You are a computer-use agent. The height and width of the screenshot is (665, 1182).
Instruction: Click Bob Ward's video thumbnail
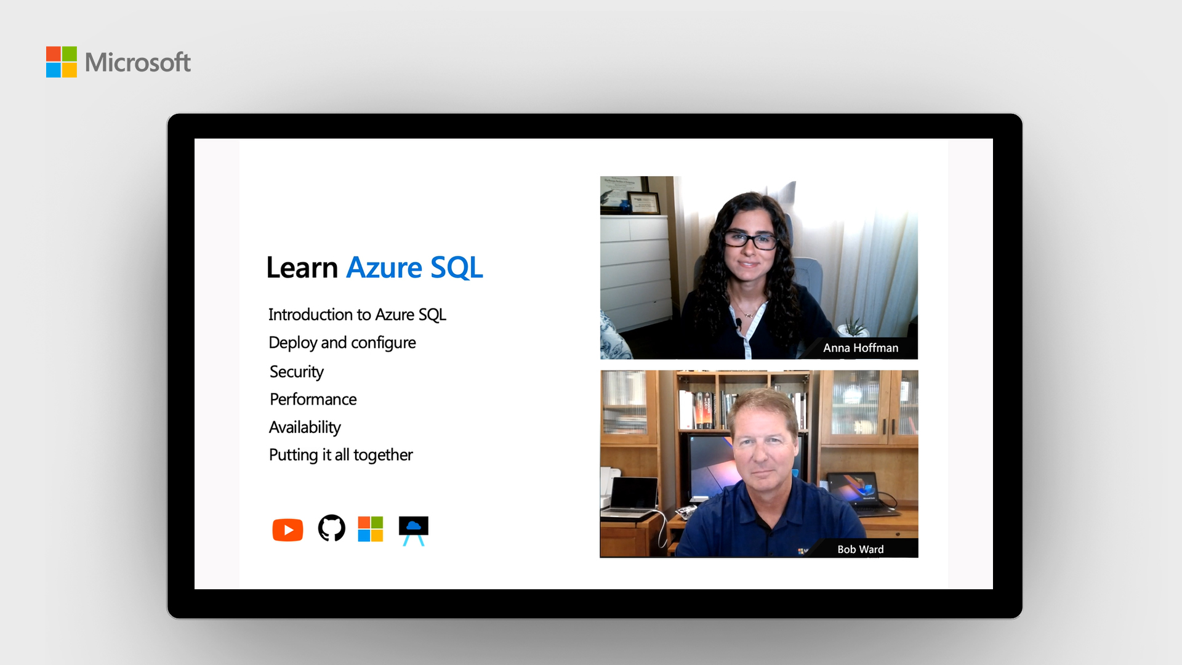tap(758, 463)
